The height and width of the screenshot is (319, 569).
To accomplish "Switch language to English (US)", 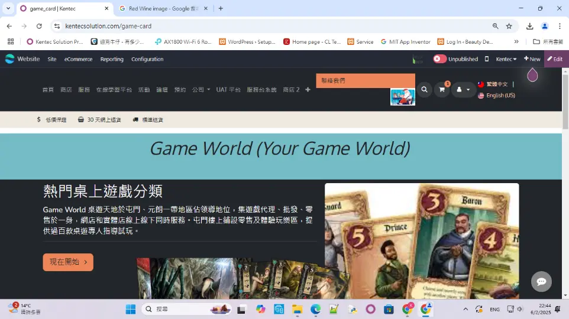I will pos(496,95).
